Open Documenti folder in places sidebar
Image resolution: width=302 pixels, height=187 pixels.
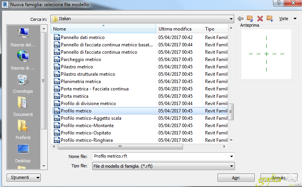pos(23,107)
